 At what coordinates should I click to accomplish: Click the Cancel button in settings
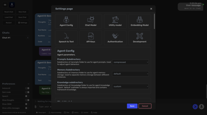[x=145, y=106]
